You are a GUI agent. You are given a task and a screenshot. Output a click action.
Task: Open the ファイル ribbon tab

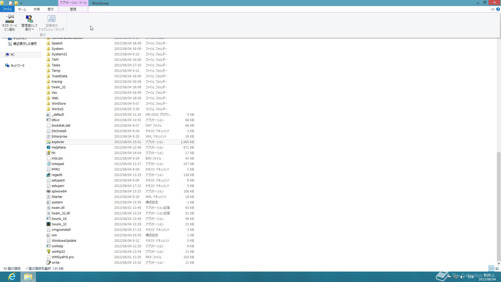click(7, 9)
